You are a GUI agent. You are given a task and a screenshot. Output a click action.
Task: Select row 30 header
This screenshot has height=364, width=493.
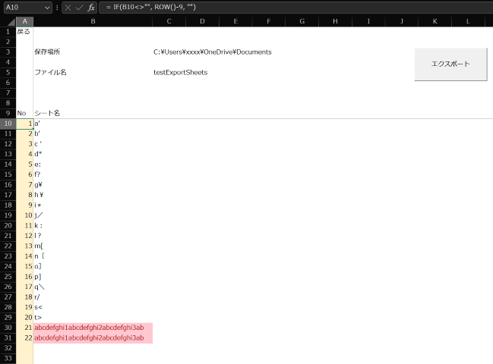8,328
